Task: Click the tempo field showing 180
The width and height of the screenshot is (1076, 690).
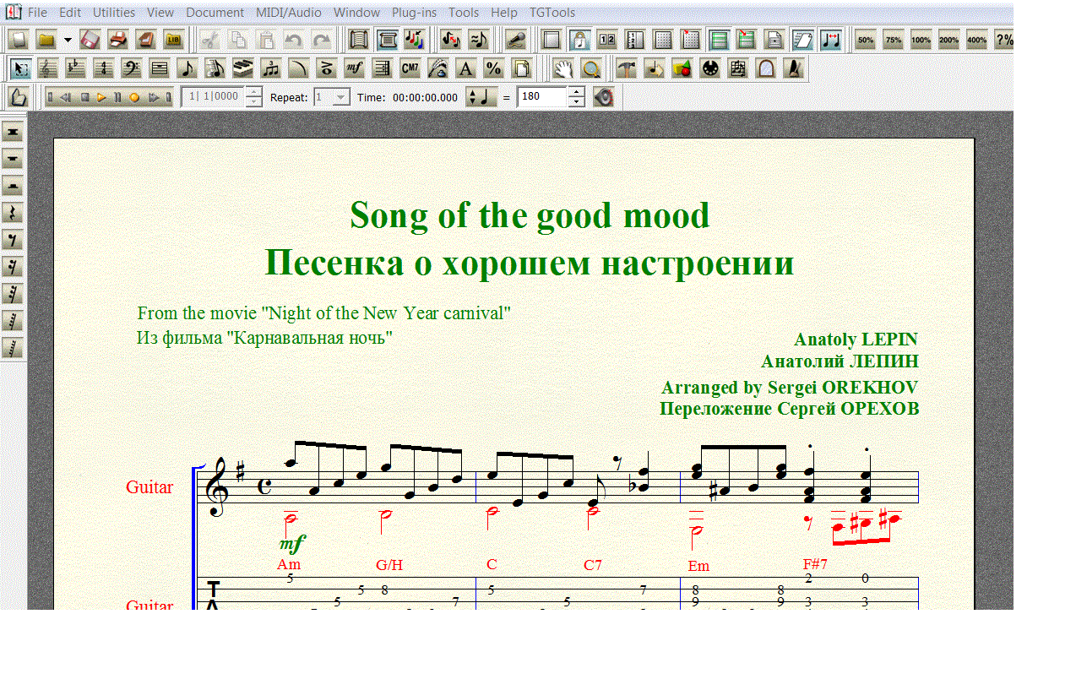Action: point(541,97)
